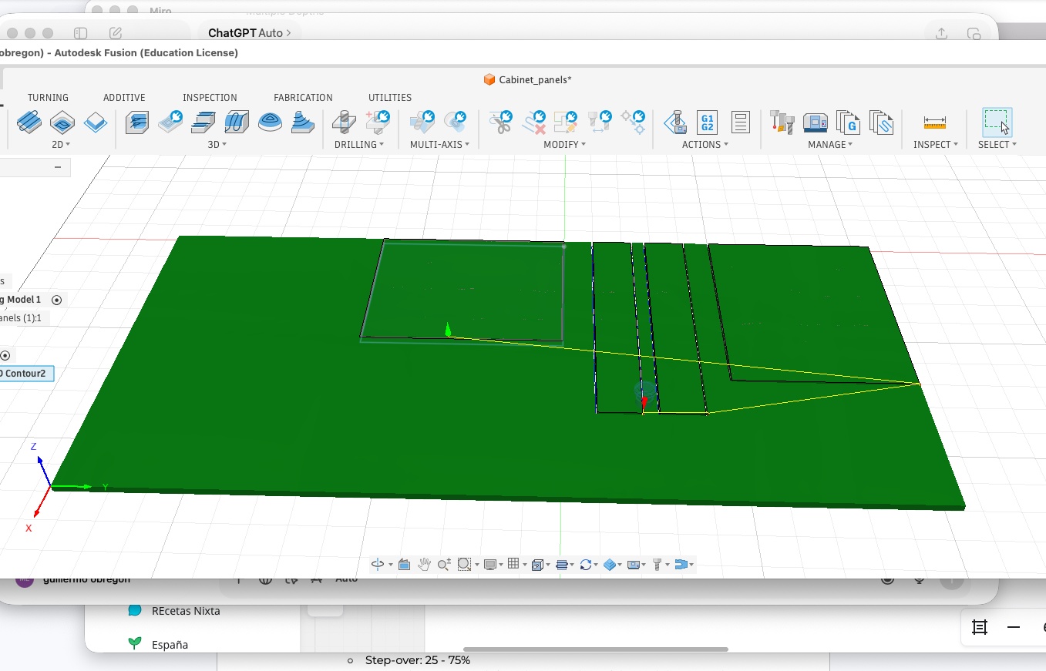Click the blue stacked-plates icon in navigation bar
Viewport: 1046px width, 671px height.
pyautogui.click(x=610, y=565)
